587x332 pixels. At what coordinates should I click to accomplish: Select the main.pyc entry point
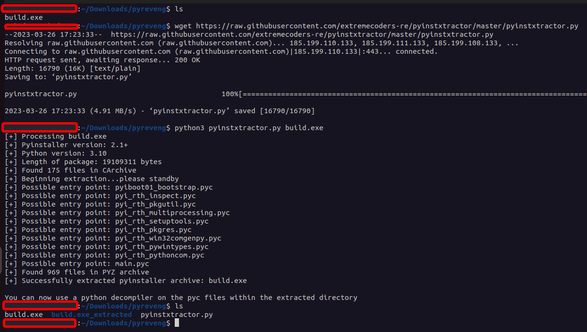coord(132,264)
